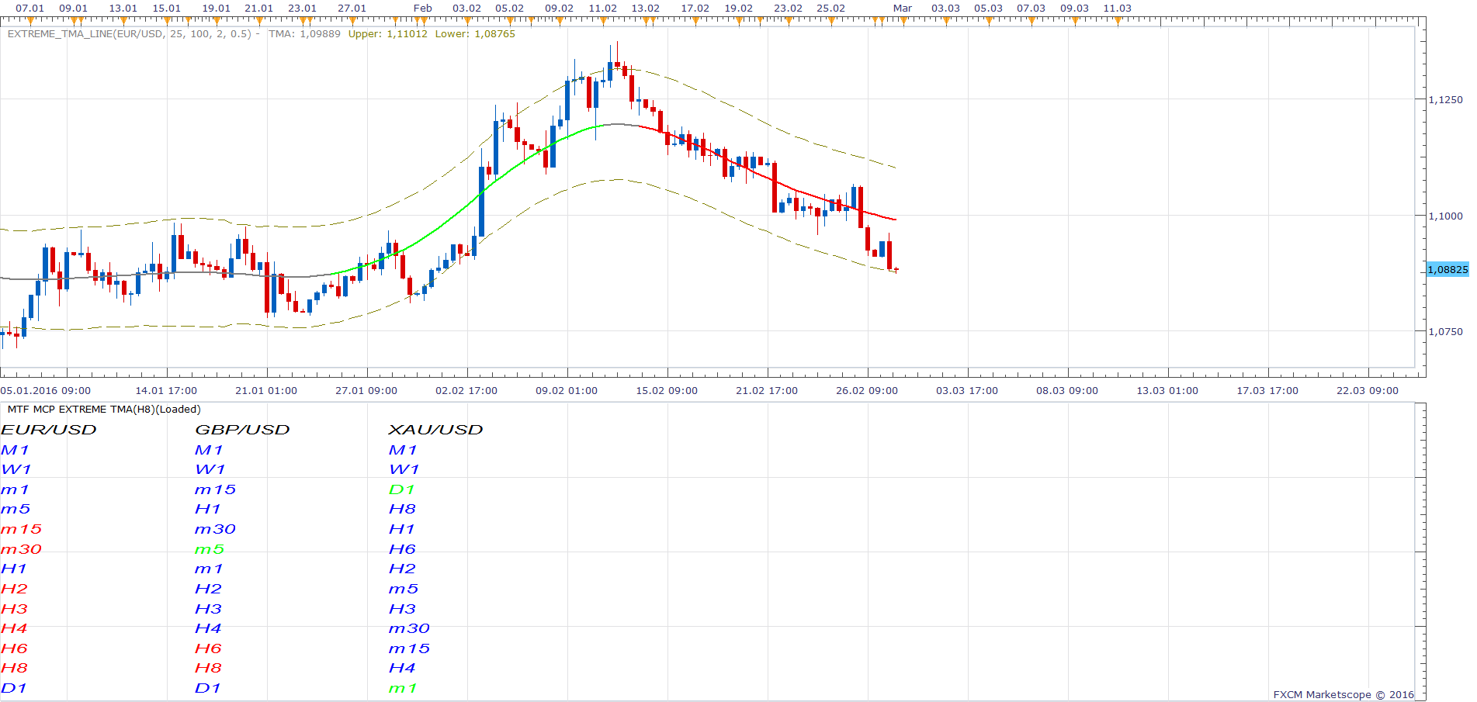Viewport: 1477px width, 702px height.
Task: Select m15 in the XAU/USD column
Action: (x=410, y=648)
